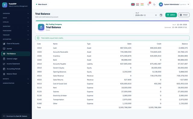This screenshot has width=193, height=119.
Task: Click the green check success icon
Action: click(38, 38)
